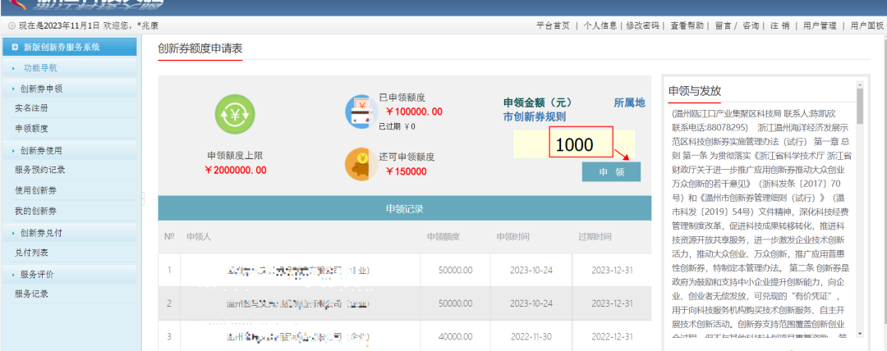Open 申领额度 in the sidebar

(31, 128)
